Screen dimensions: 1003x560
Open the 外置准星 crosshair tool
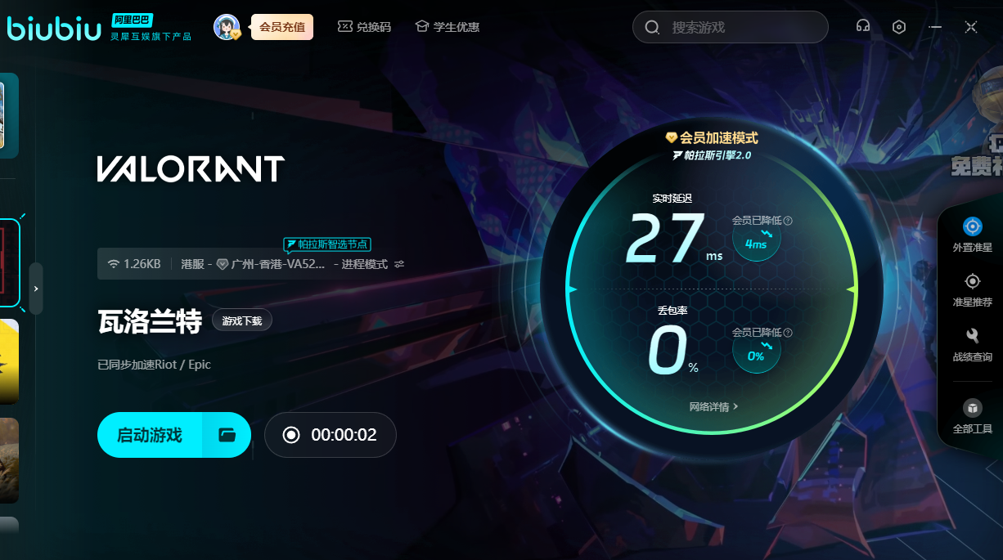pyautogui.click(x=972, y=226)
